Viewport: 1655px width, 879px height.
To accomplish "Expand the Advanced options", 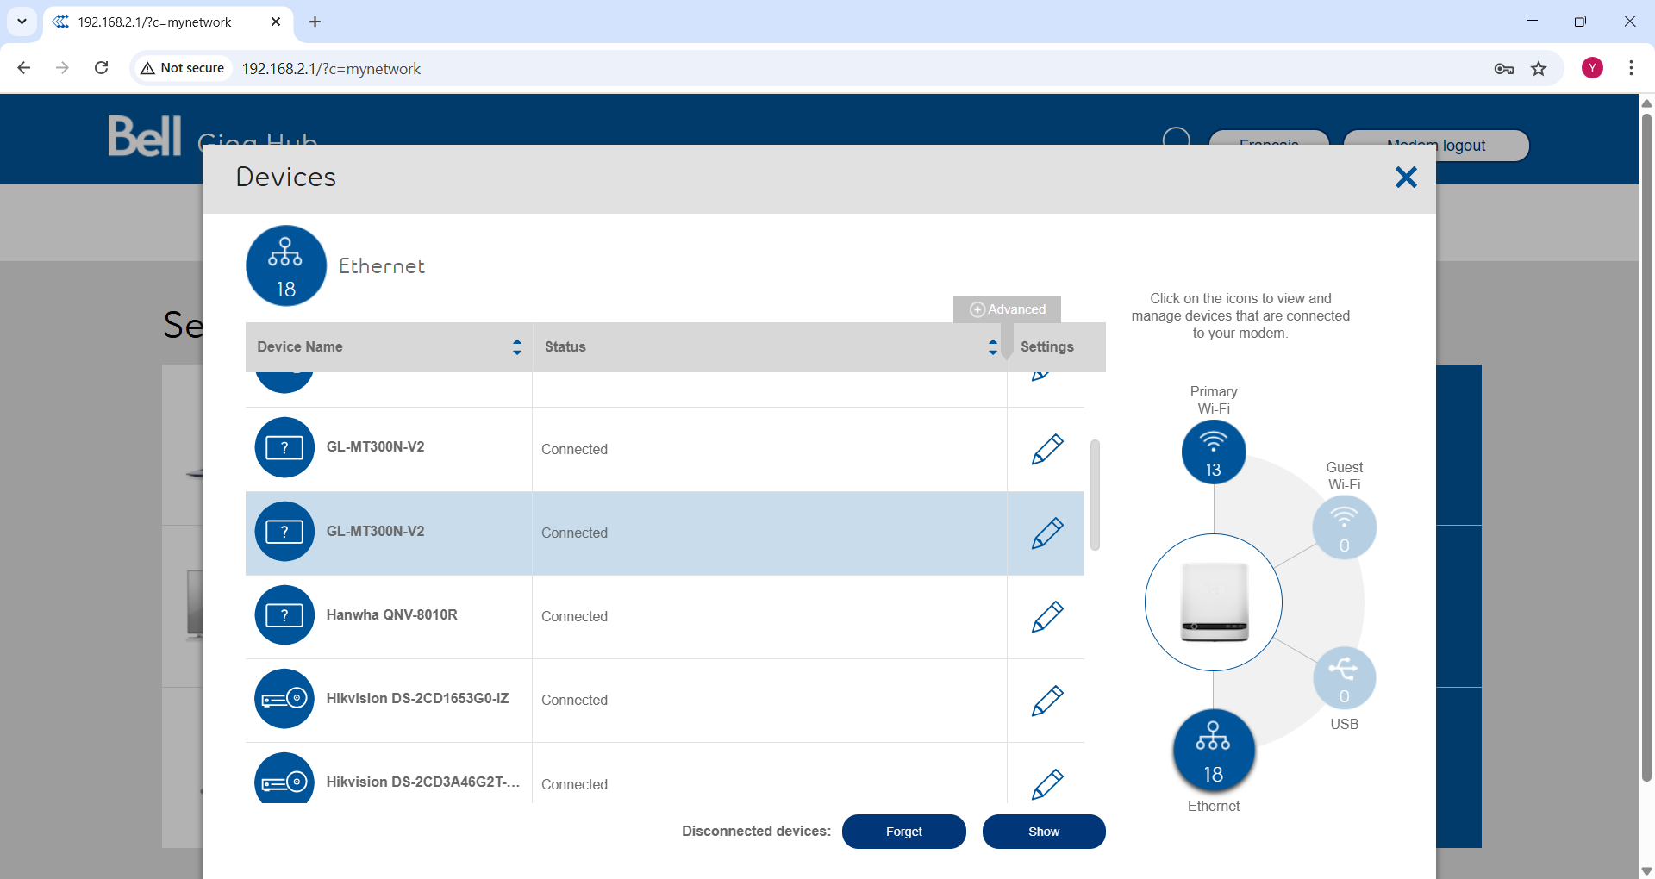I will [1007, 309].
